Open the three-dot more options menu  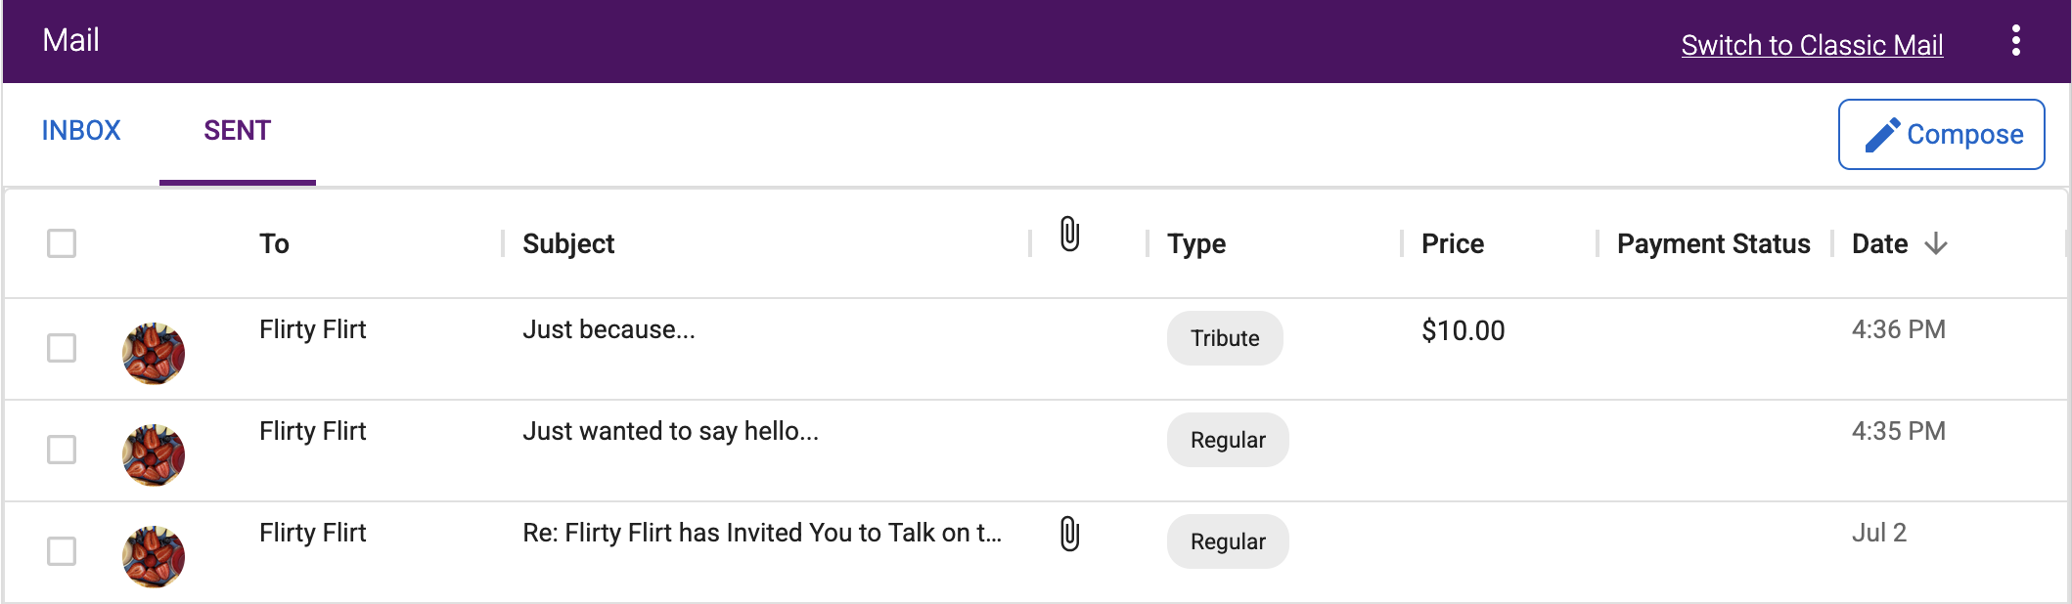click(x=2015, y=40)
